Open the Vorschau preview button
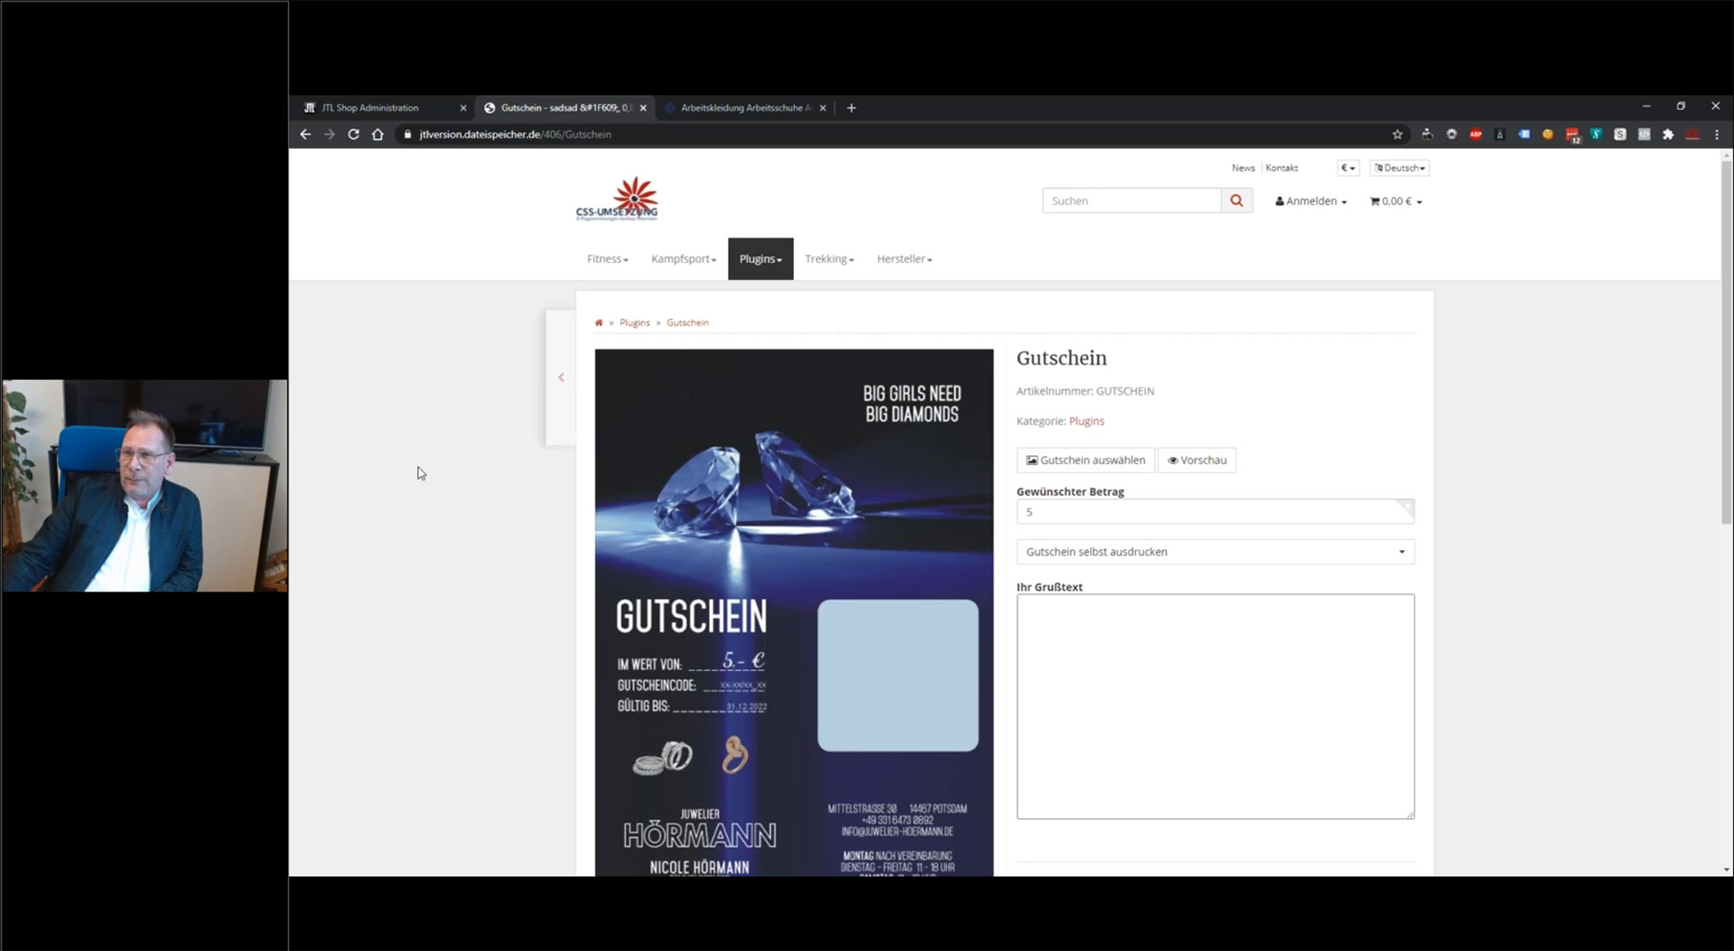 click(x=1197, y=460)
